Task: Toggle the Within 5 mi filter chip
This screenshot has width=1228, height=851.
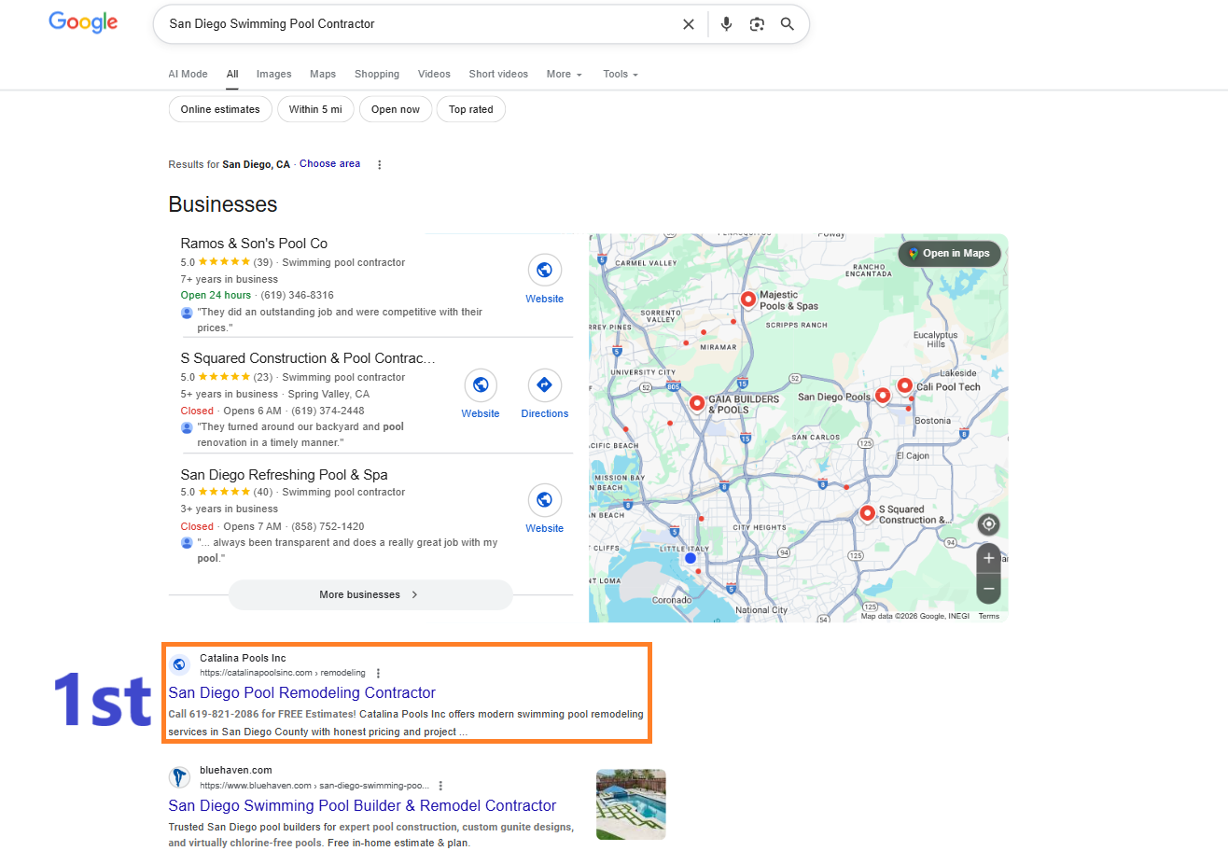Action: 315,109
